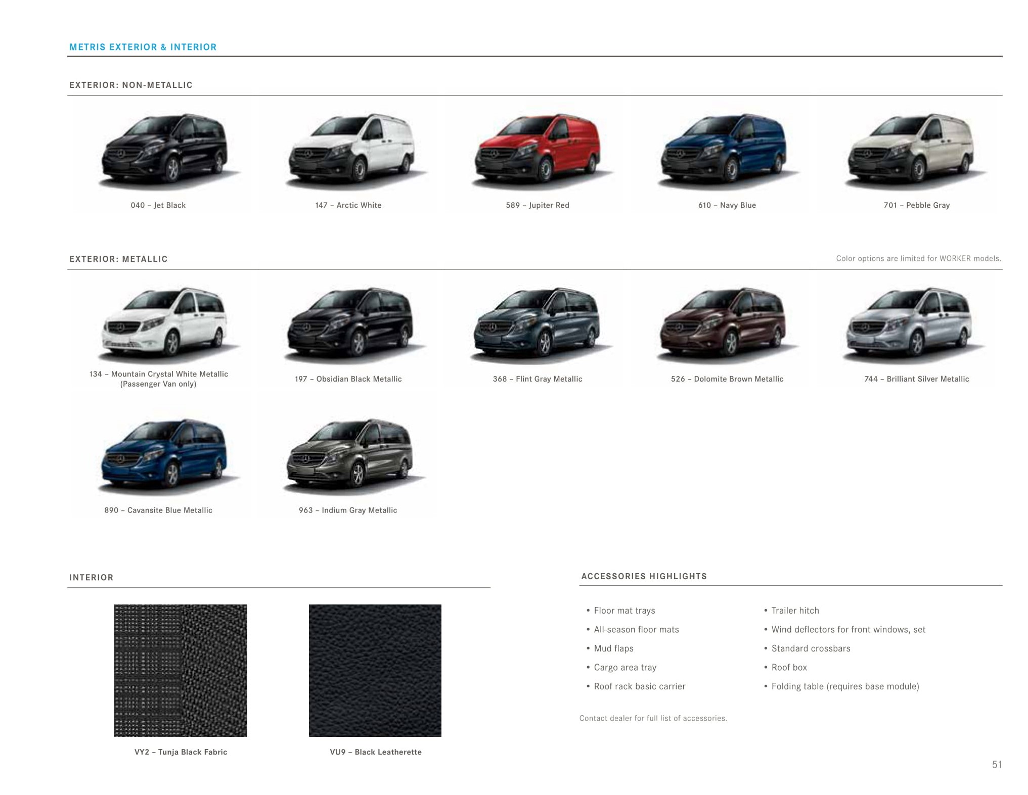Screen dimensions: 1028x795
Task: Click 'Standard crossbars' accessory item
Action: tap(811, 648)
